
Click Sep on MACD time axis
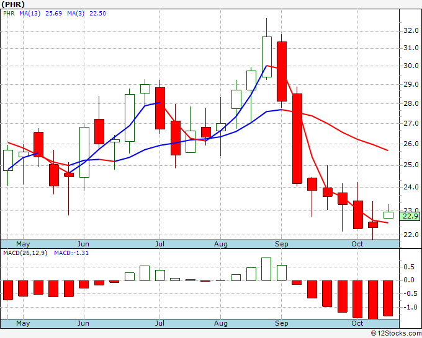(x=282, y=323)
